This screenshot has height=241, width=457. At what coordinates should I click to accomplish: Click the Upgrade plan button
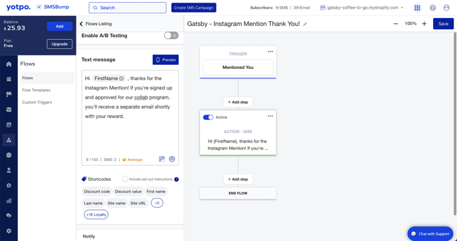click(x=60, y=44)
